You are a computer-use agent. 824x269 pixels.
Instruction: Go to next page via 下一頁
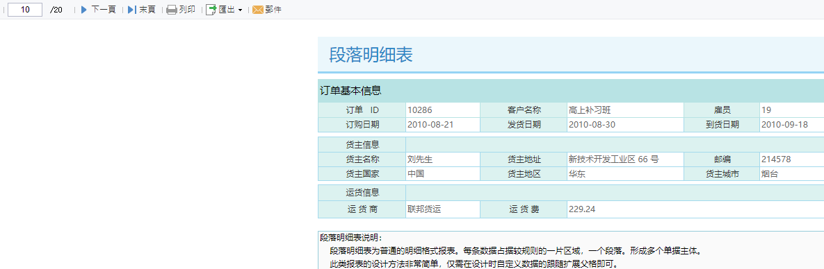104,10
